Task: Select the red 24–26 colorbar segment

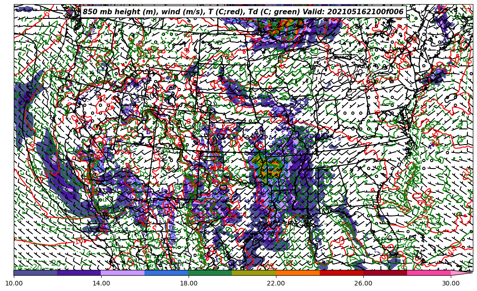Action: 341,273
